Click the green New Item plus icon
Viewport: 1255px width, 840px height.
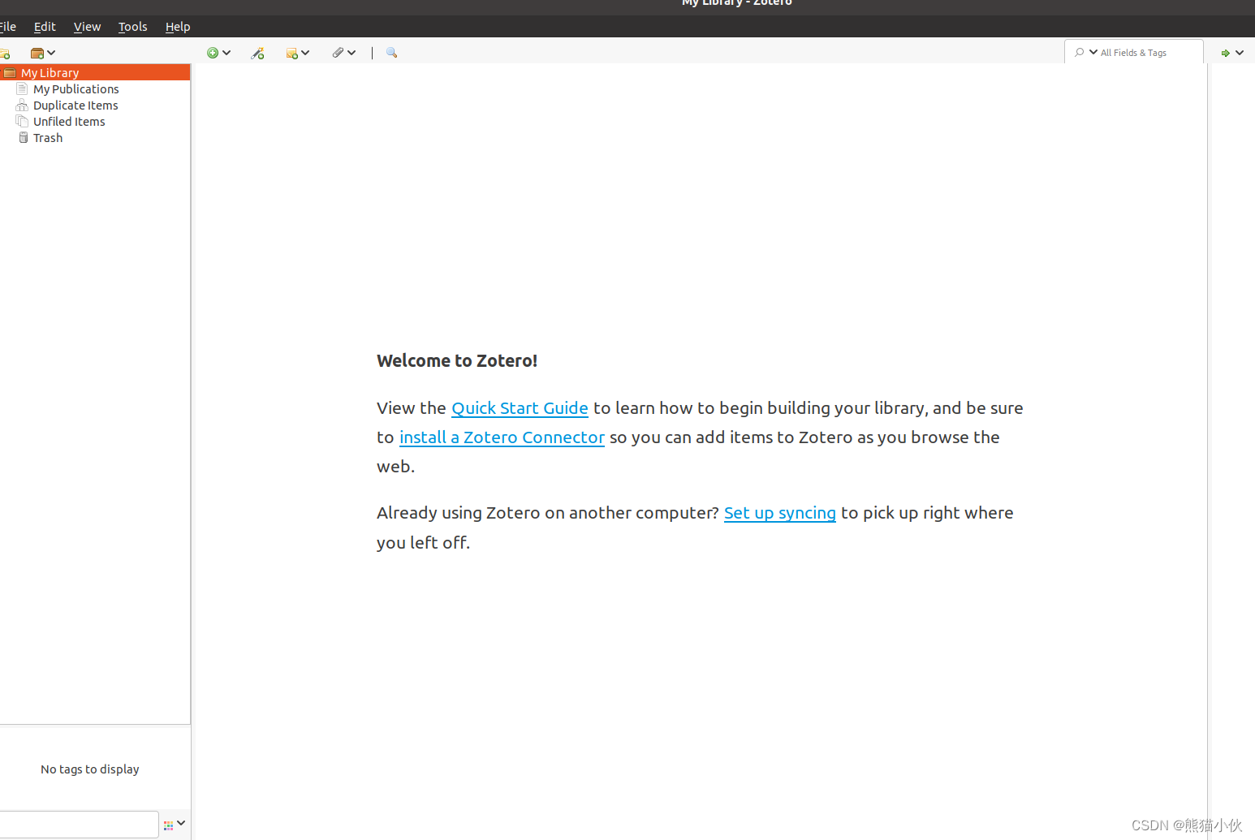[x=213, y=53]
